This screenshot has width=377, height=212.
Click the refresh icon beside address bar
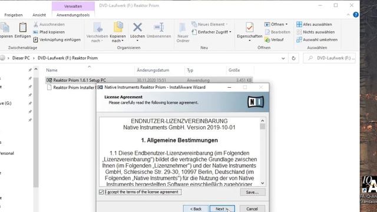click(293, 58)
